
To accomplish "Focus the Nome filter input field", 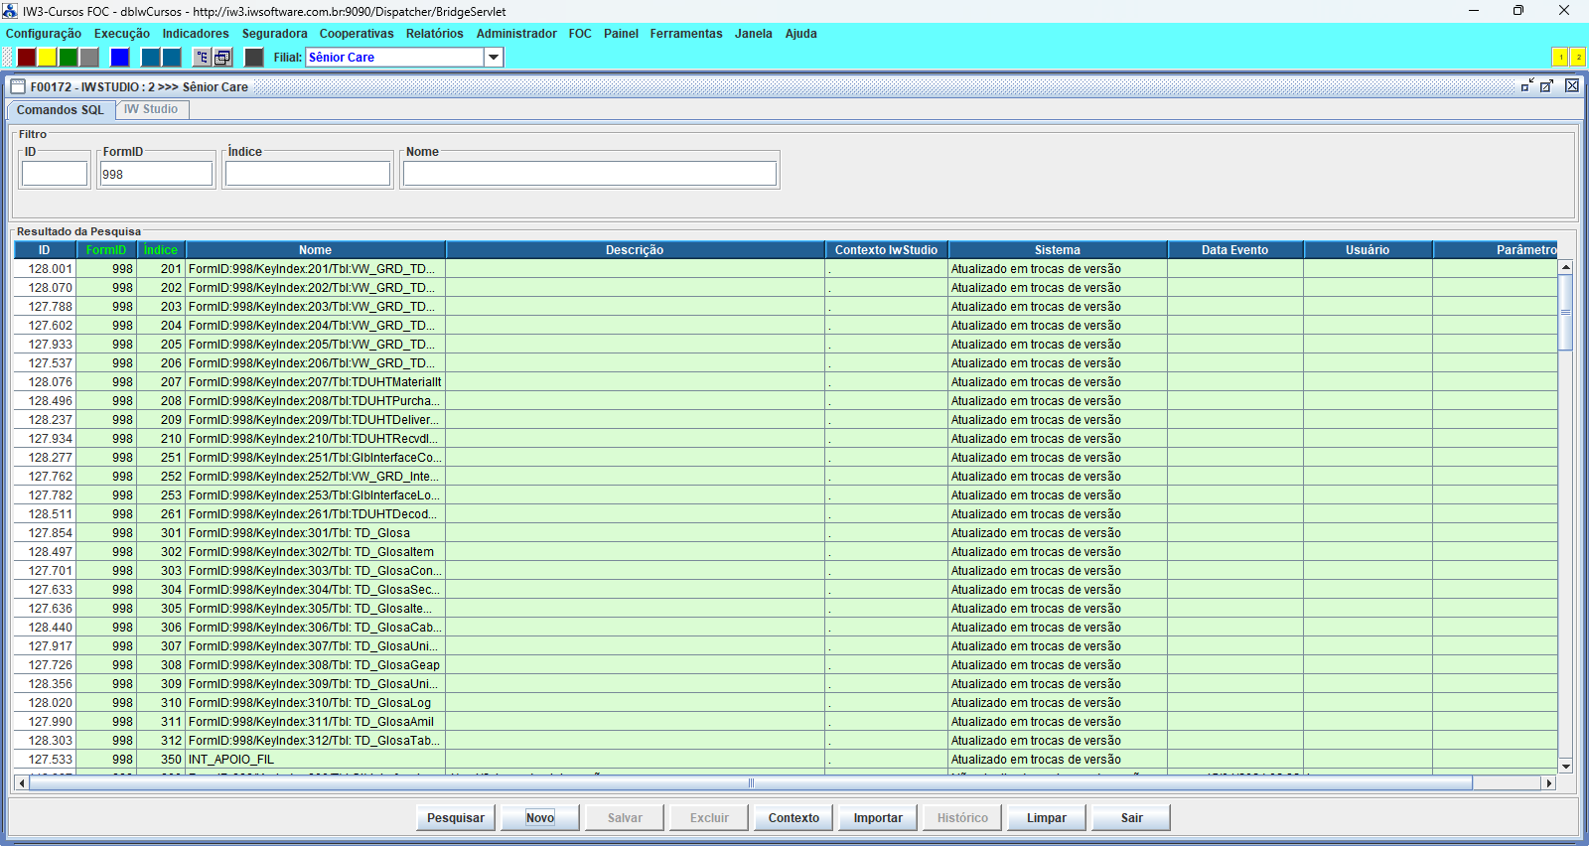I will click(x=590, y=174).
